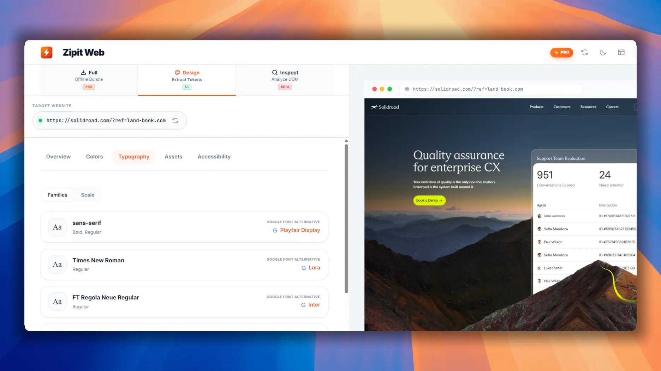
Task: Open the Careers link in preview site
Action: pyautogui.click(x=612, y=107)
